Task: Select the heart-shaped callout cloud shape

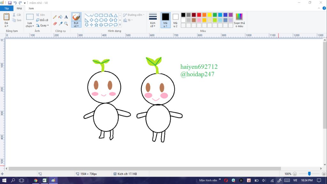Action: [x=116, y=25]
